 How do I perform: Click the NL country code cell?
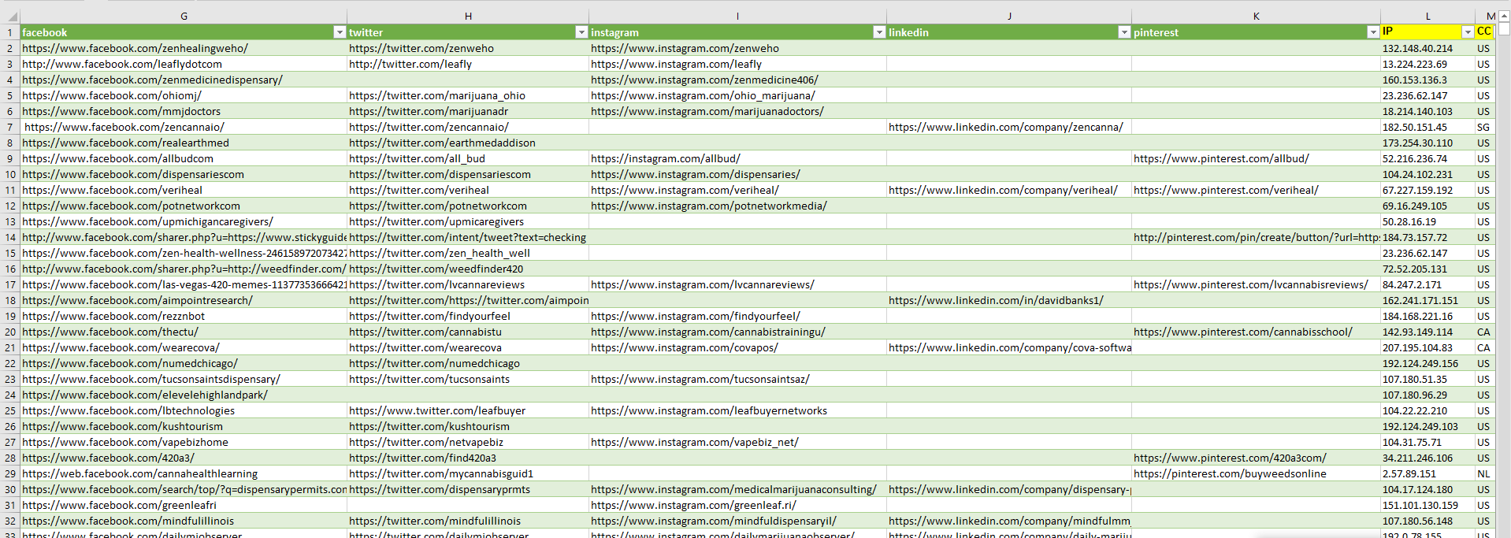pyautogui.click(x=1484, y=473)
